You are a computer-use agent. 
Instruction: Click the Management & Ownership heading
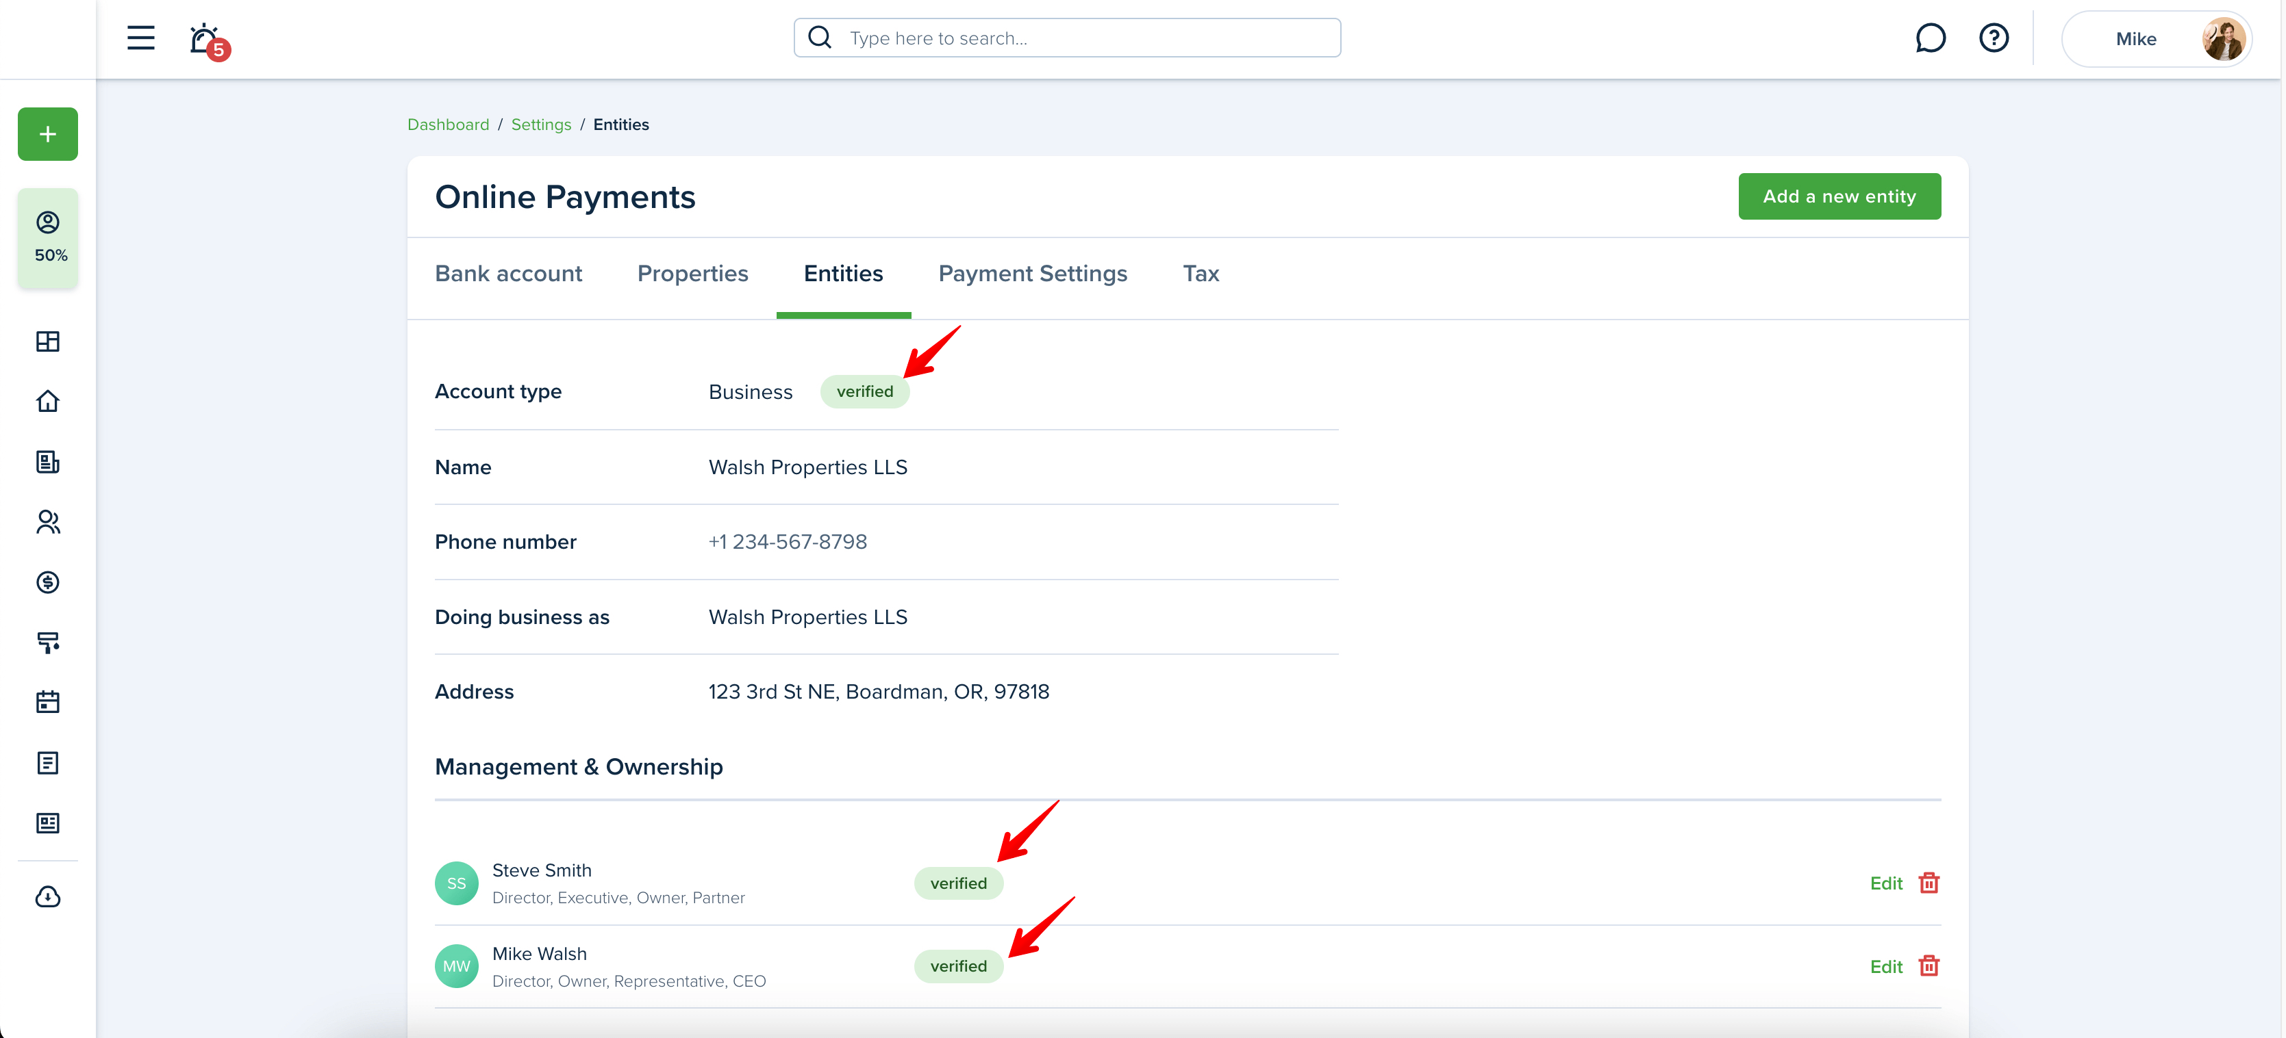click(x=579, y=767)
